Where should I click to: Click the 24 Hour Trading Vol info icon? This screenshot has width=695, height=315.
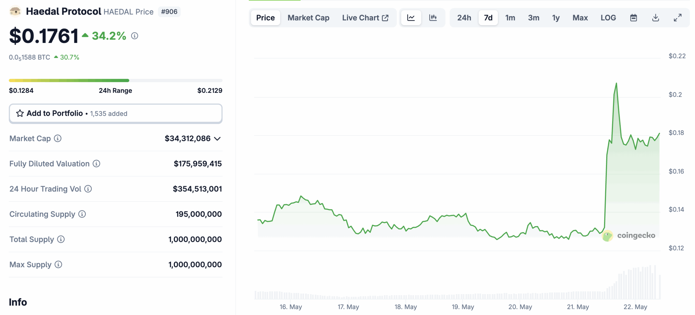pyautogui.click(x=88, y=189)
